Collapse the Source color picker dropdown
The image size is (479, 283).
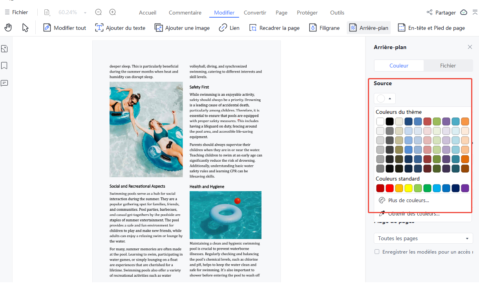click(385, 99)
